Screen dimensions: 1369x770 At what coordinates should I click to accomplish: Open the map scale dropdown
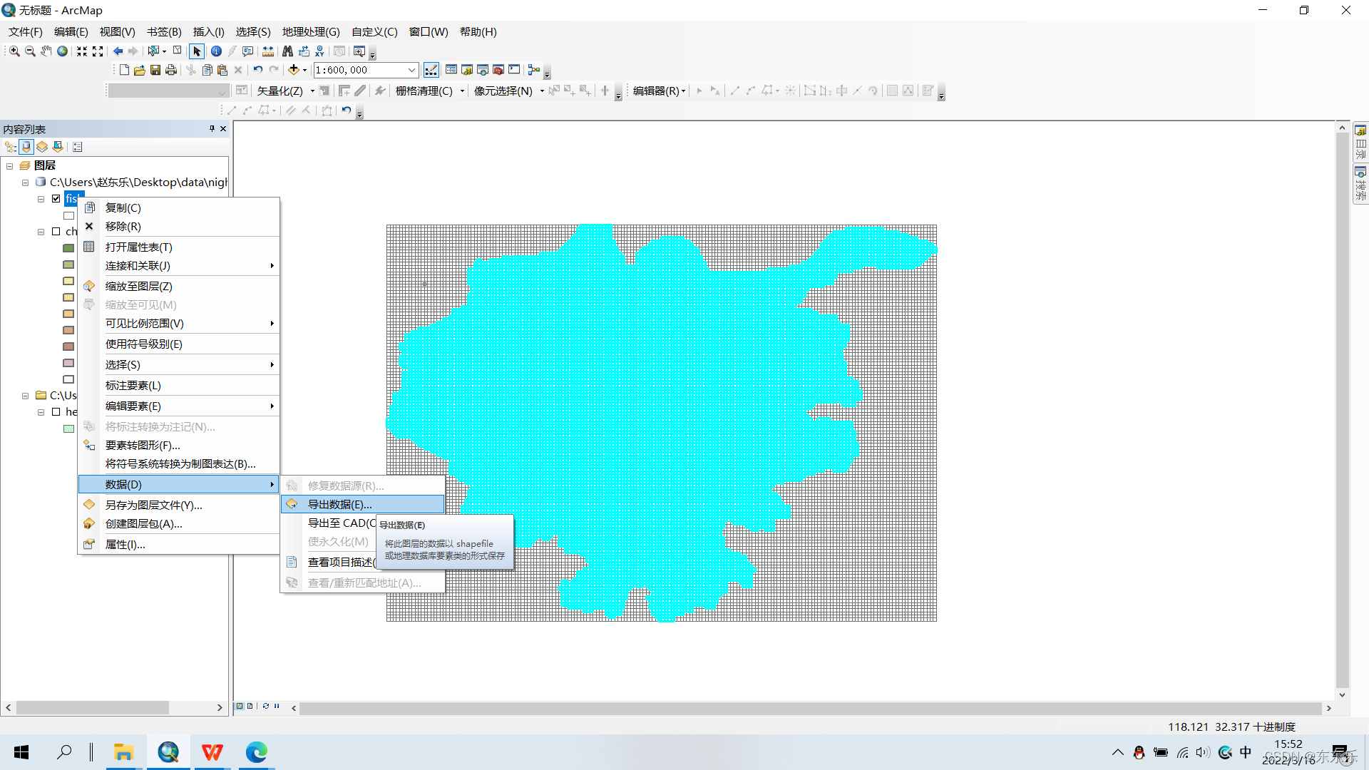tap(411, 70)
